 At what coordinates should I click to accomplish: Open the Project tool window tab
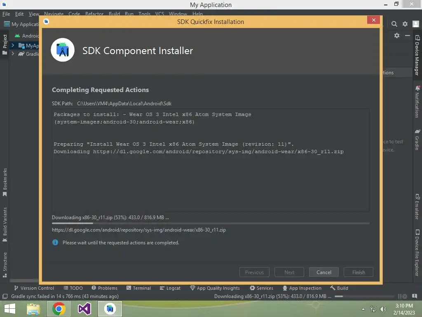coord(5,45)
